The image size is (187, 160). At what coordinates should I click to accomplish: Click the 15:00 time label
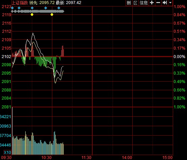tap(167, 158)
